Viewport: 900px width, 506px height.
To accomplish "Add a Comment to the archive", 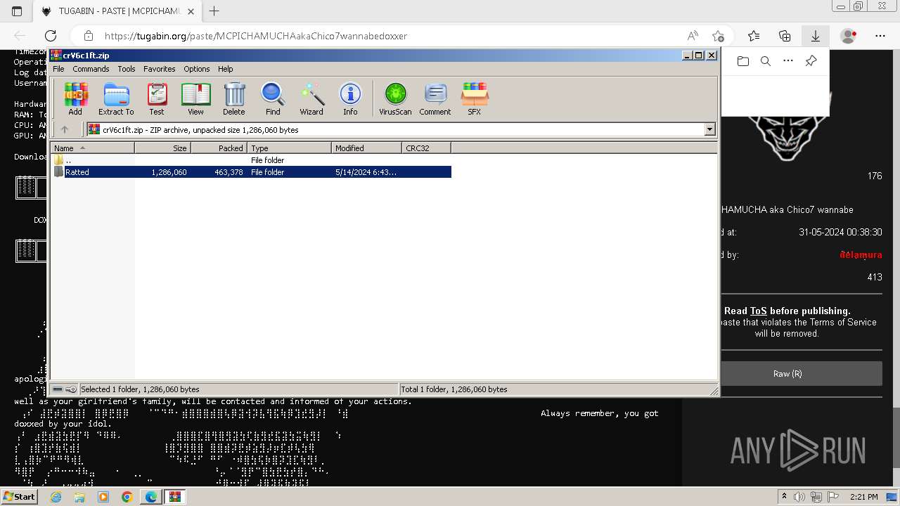I will pos(435,99).
